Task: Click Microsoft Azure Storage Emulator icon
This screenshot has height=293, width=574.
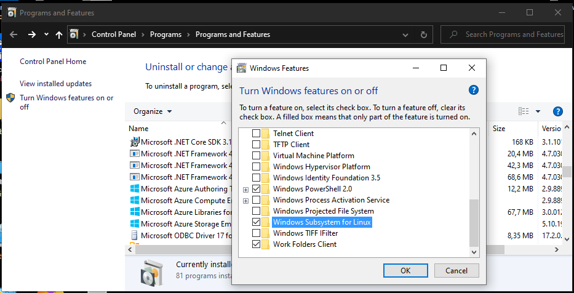Action: point(135,224)
